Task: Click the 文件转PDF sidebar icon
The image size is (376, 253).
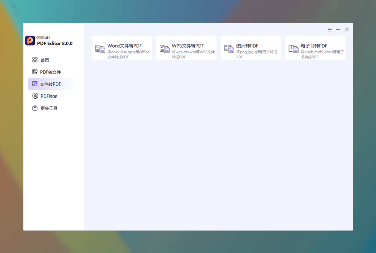Action: click(x=35, y=84)
